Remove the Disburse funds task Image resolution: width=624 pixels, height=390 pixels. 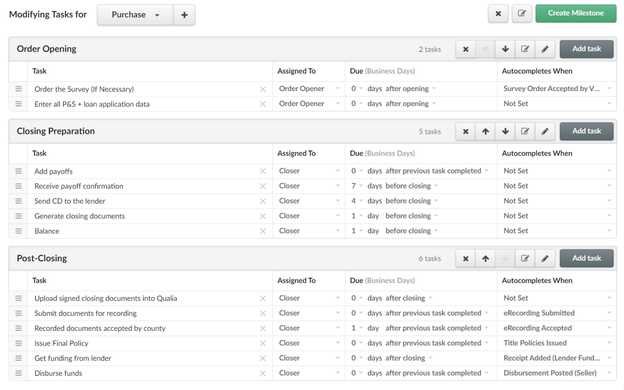(x=263, y=372)
